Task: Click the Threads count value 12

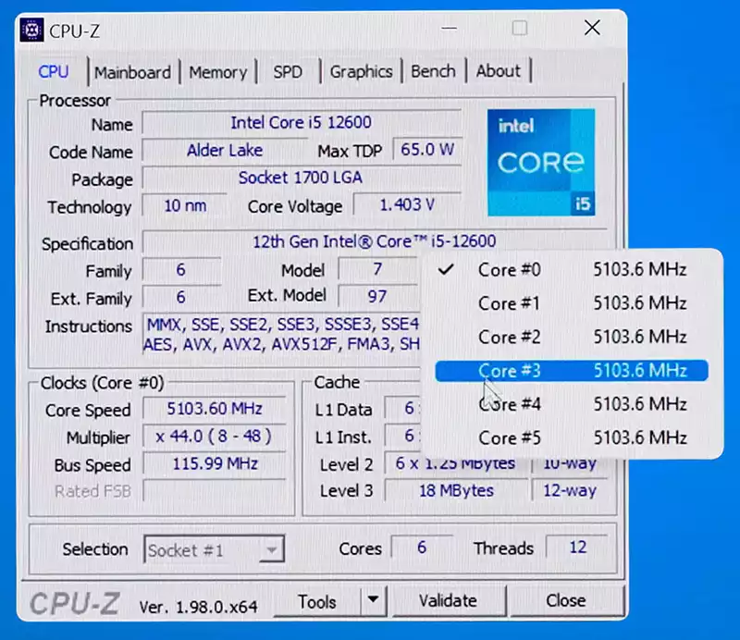Action: coord(577,547)
